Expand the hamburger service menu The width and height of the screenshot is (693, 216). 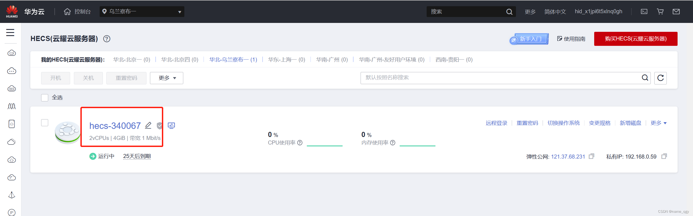pyautogui.click(x=10, y=32)
